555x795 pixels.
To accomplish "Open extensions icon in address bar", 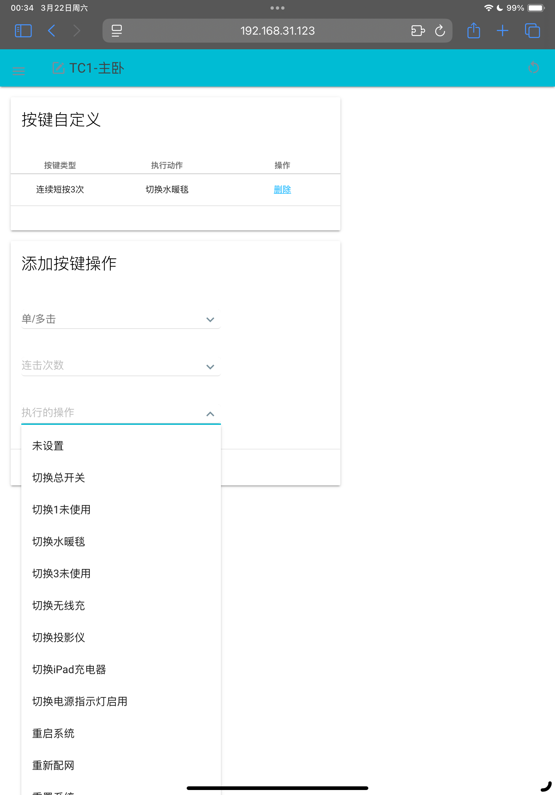I will 418,31.
